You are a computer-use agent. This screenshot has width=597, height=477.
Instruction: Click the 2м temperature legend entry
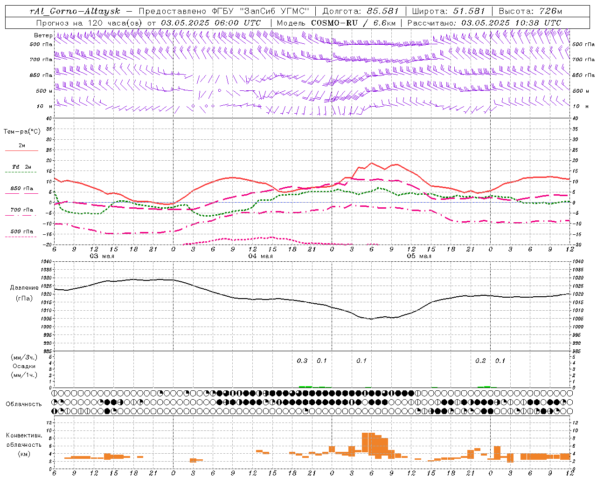(x=22, y=145)
